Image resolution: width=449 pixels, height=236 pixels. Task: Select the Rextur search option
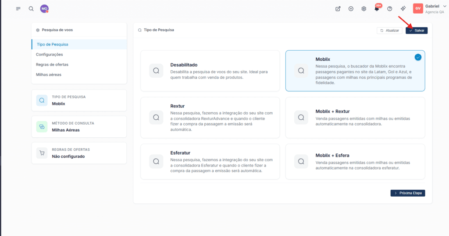[x=210, y=118]
